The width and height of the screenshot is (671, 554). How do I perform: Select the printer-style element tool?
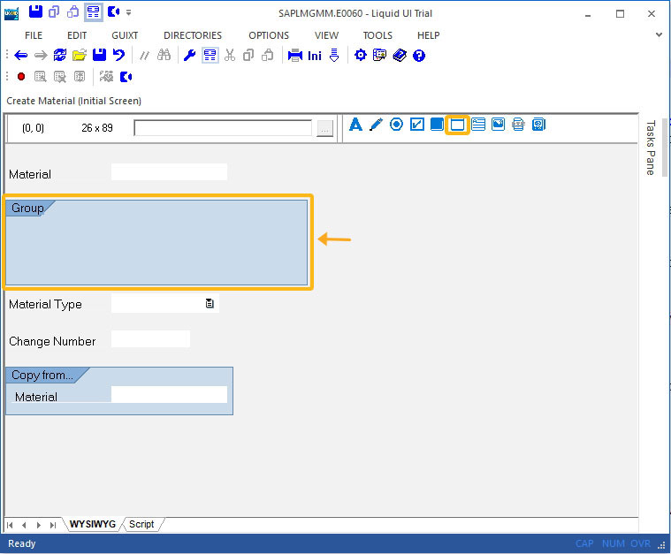pyautogui.click(x=518, y=125)
